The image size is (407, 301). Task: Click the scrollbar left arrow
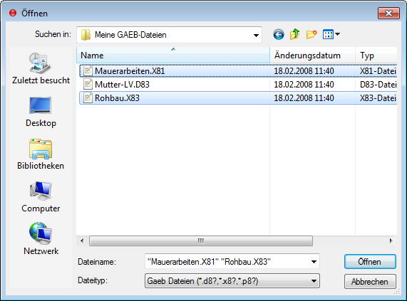(x=82, y=241)
